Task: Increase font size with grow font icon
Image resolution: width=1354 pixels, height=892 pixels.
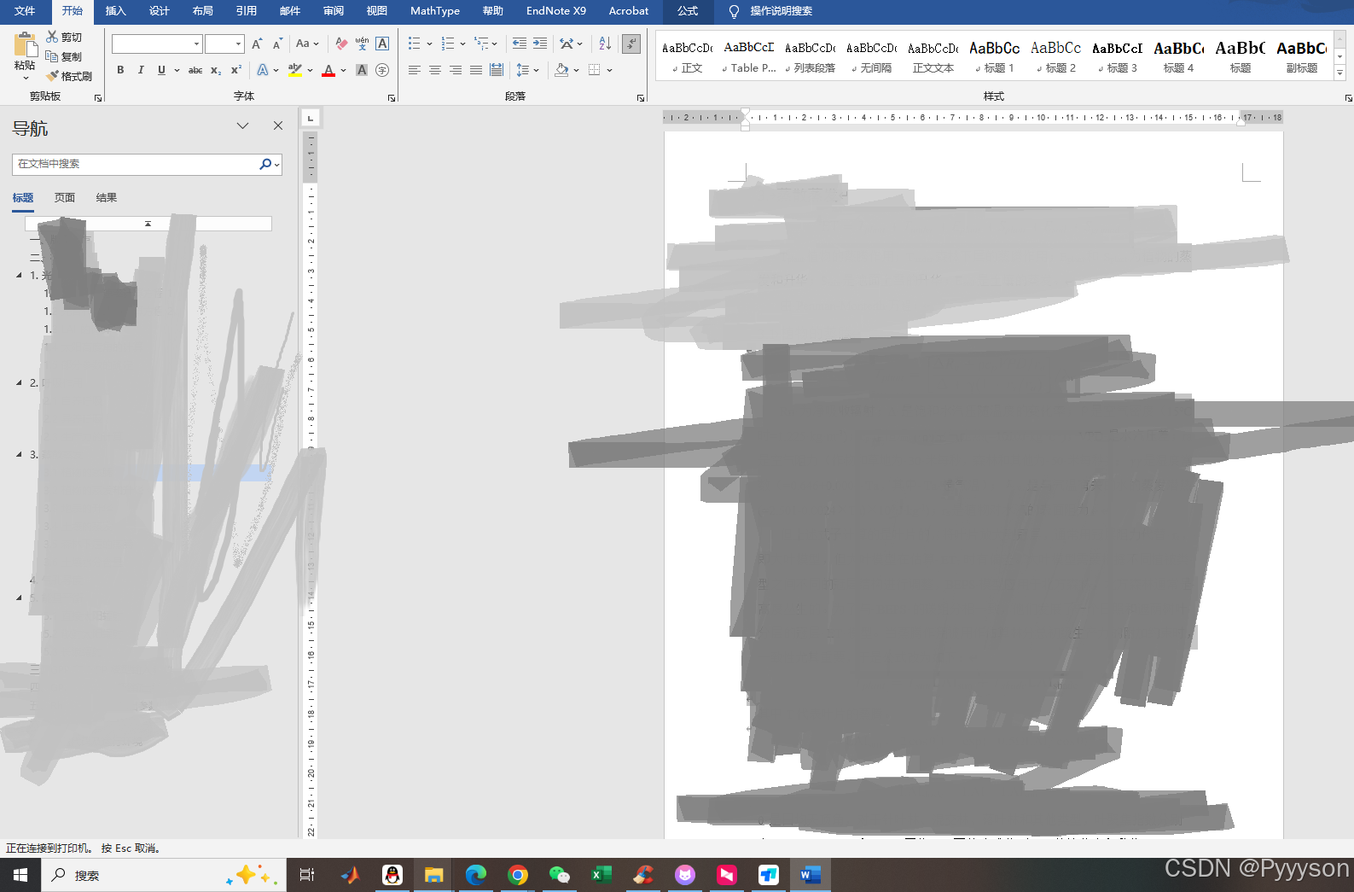Action: pos(257,44)
